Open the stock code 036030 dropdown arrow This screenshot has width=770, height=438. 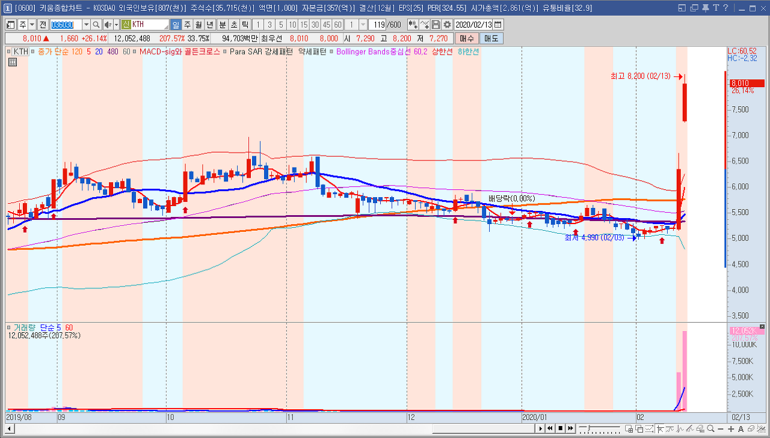pyautogui.click(x=86, y=25)
